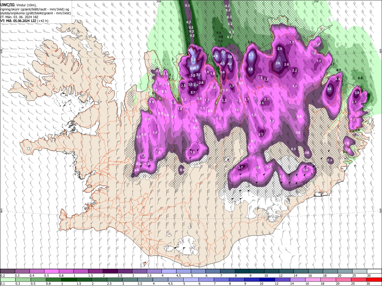Pick the darkest green 1 swatch, lower legend row
The width and height of the screenshot is (382, 286).
[69, 279]
